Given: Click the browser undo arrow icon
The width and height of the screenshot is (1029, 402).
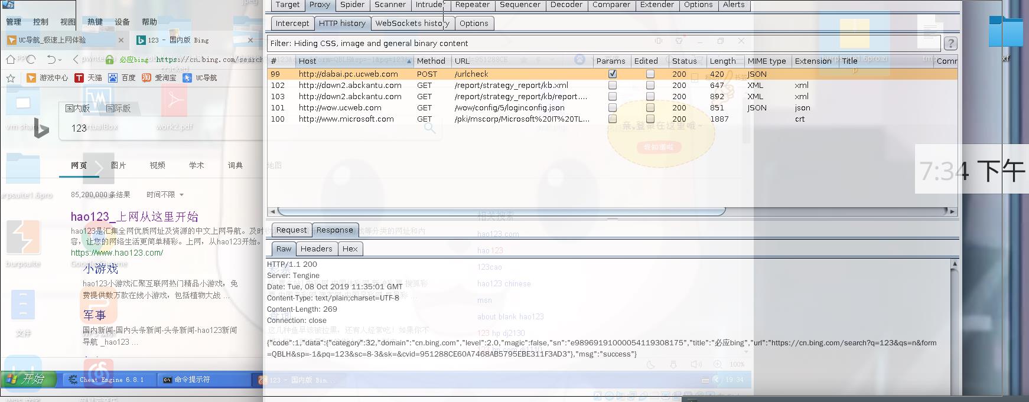Looking at the screenshot, I should click(51, 59).
